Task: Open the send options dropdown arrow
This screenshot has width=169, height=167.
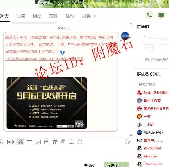Action: [125, 165]
